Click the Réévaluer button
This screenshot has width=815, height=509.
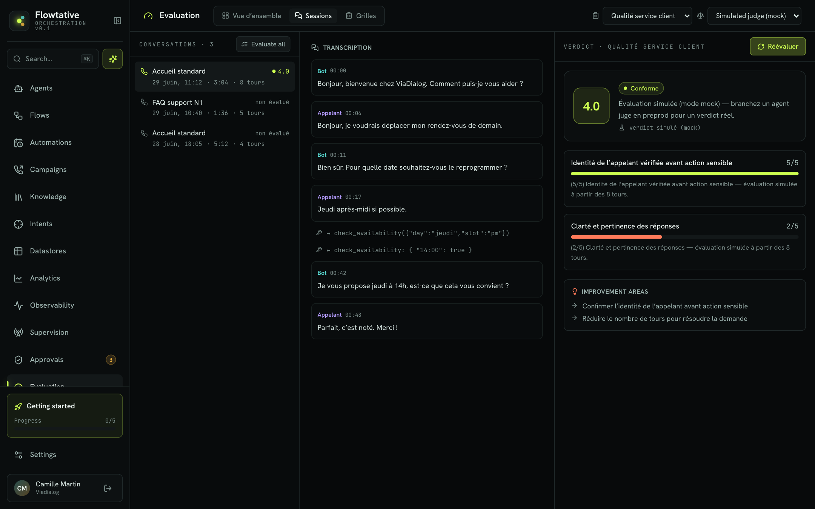pos(778,46)
